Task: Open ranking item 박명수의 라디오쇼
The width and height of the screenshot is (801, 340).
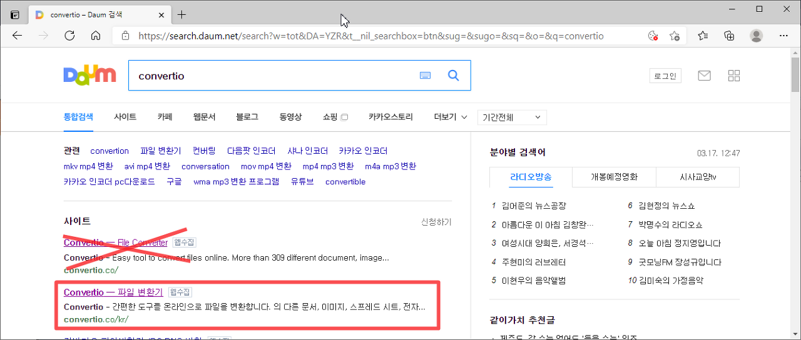Action: point(670,224)
